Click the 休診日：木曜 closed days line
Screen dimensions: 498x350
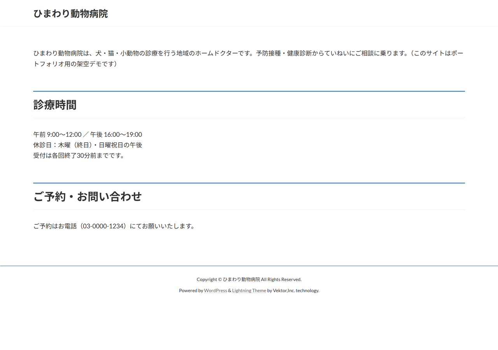(88, 145)
